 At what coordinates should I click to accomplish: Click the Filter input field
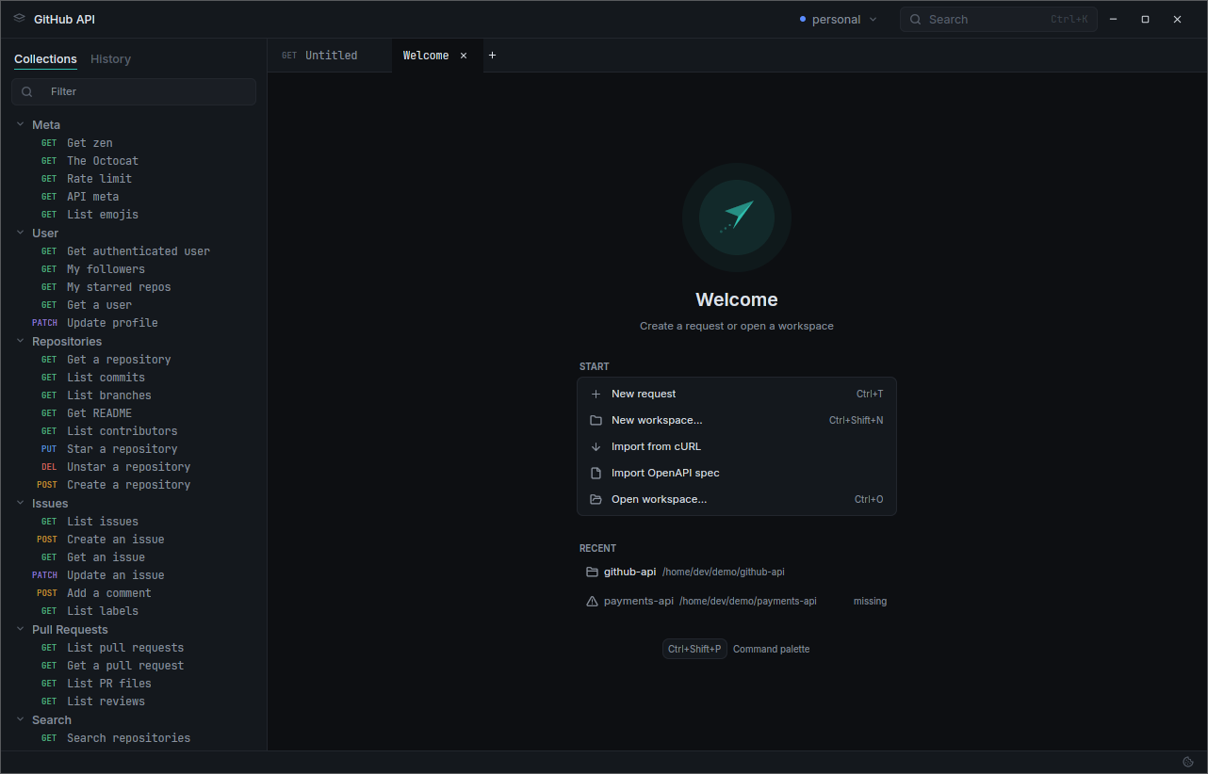(134, 91)
